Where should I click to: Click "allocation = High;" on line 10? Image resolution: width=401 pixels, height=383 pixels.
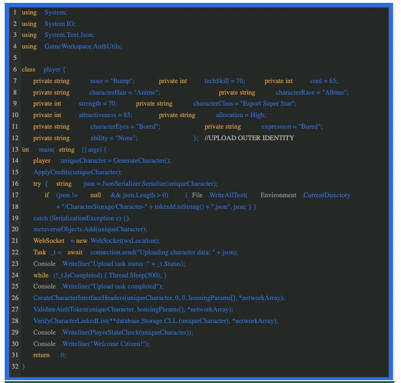tap(241, 115)
